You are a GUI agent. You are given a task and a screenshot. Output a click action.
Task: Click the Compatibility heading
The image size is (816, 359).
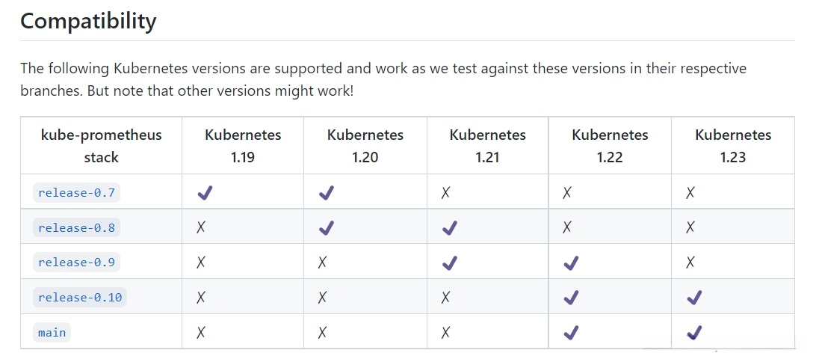coord(88,21)
